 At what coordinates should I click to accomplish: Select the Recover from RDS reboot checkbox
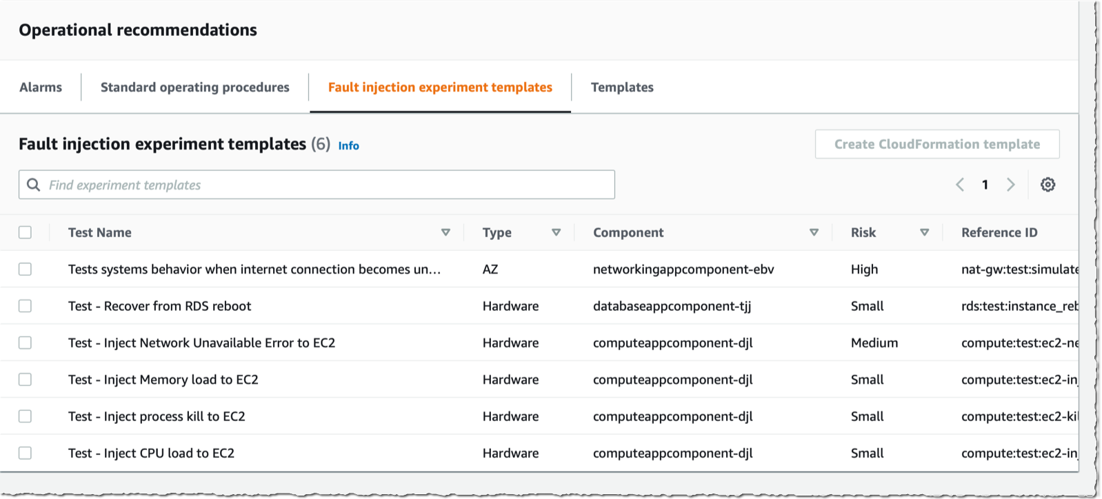[x=26, y=306]
